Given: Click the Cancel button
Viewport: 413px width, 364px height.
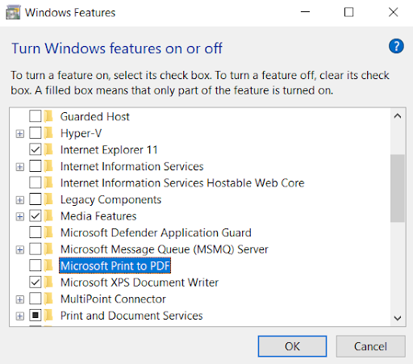Looking at the screenshot, I should click(x=370, y=346).
